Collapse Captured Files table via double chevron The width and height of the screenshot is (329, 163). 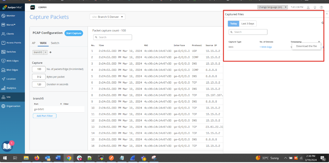coord(319,42)
